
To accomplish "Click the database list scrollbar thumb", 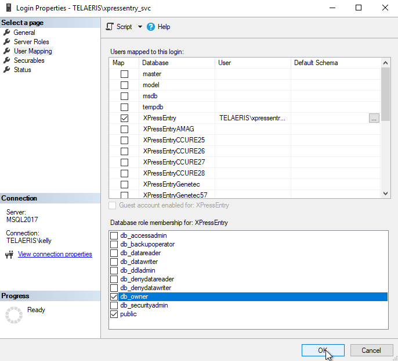I will point(385,94).
